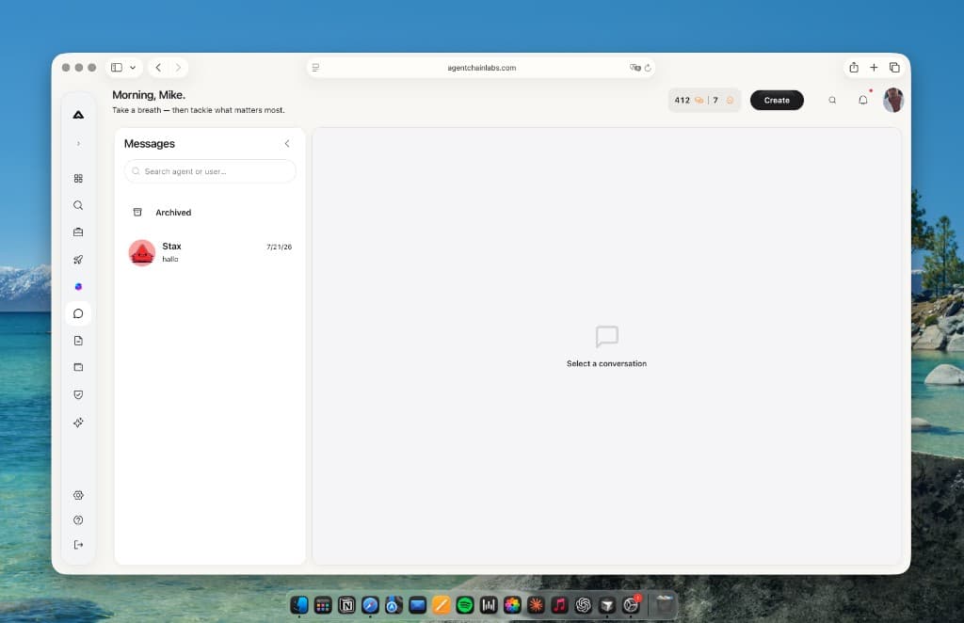Viewport: 964px width, 623px height.
Task: Click the 412 credits counter
Action: (x=688, y=100)
